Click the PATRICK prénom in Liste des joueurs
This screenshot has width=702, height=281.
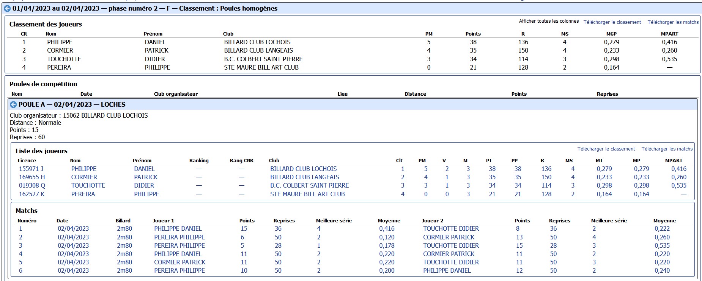[x=146, y=177]
